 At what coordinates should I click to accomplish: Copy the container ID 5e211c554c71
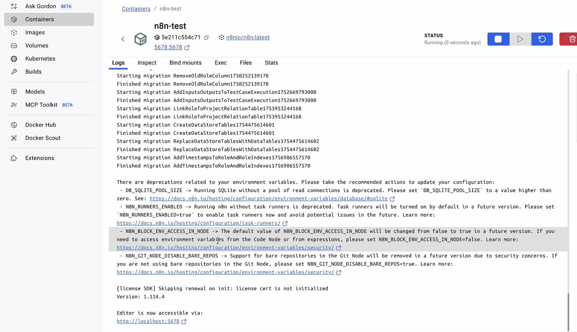pyautogui.click(x=206, y=37)
